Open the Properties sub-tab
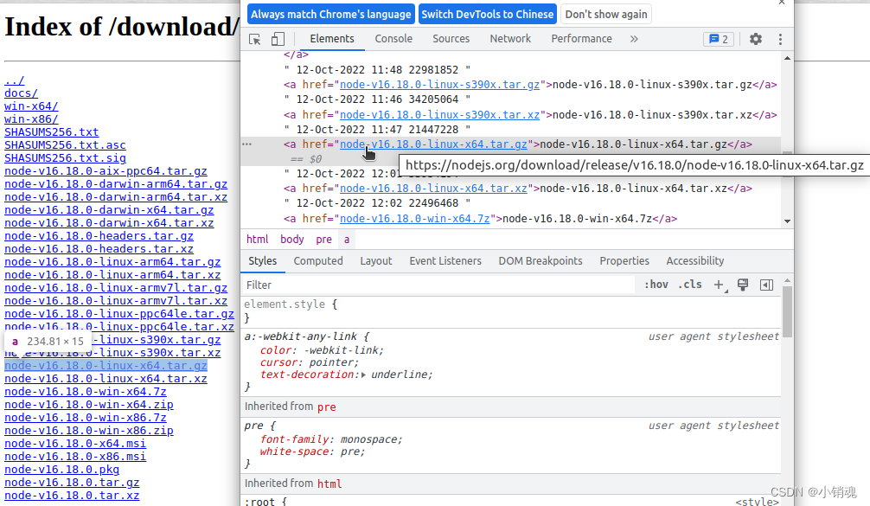This screenshot has width=870, height=506. (x=624, y=260)
